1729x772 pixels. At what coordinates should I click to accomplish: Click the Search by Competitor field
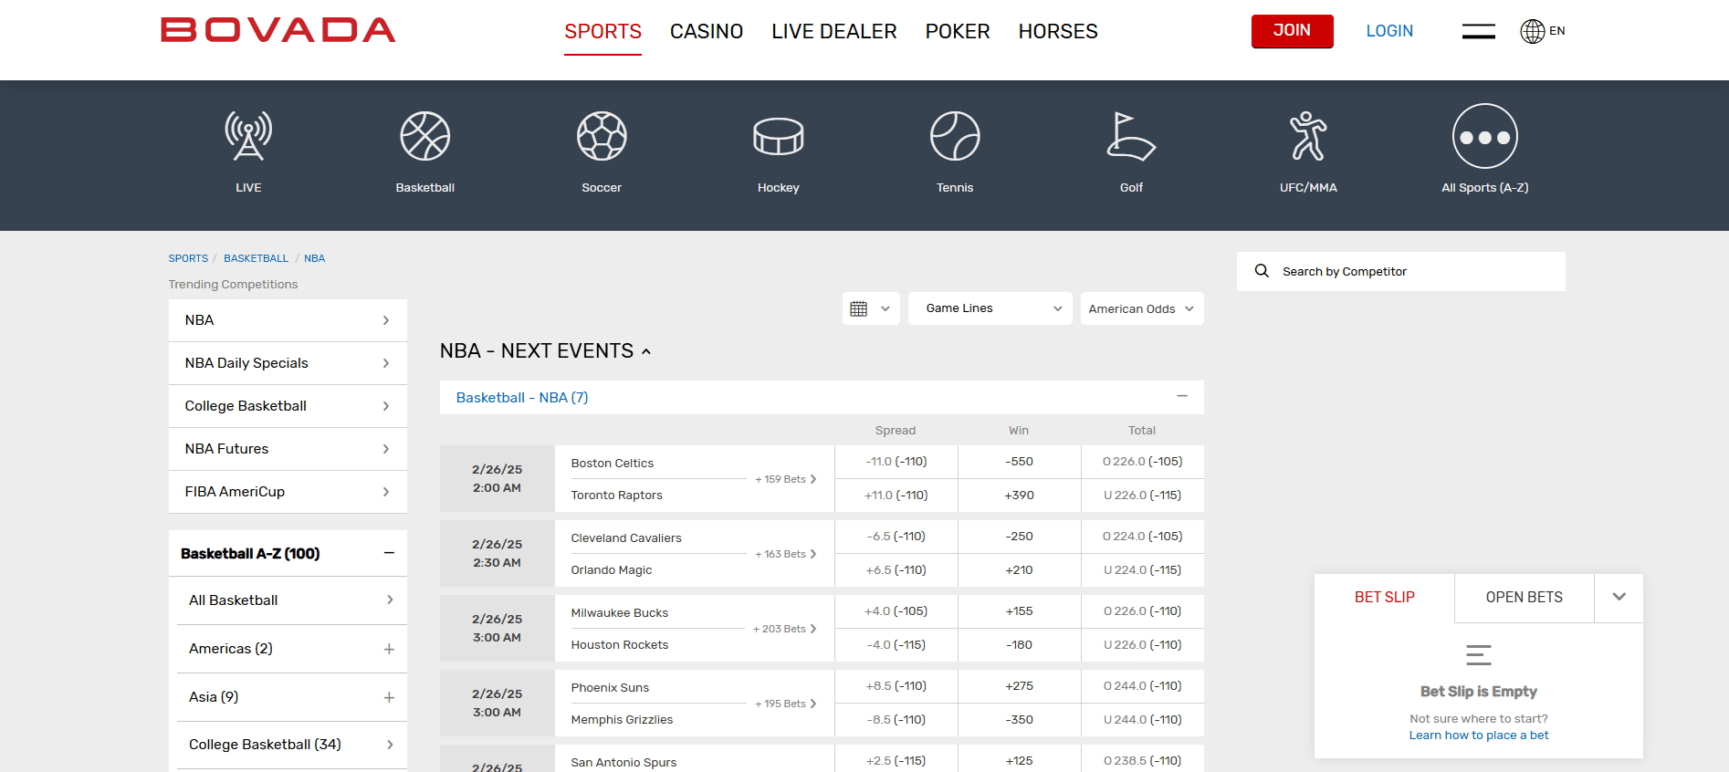click(1401, 271)
